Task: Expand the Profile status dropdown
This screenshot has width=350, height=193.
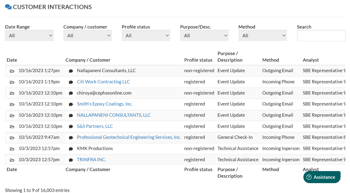Action: [x=146, y=36]
